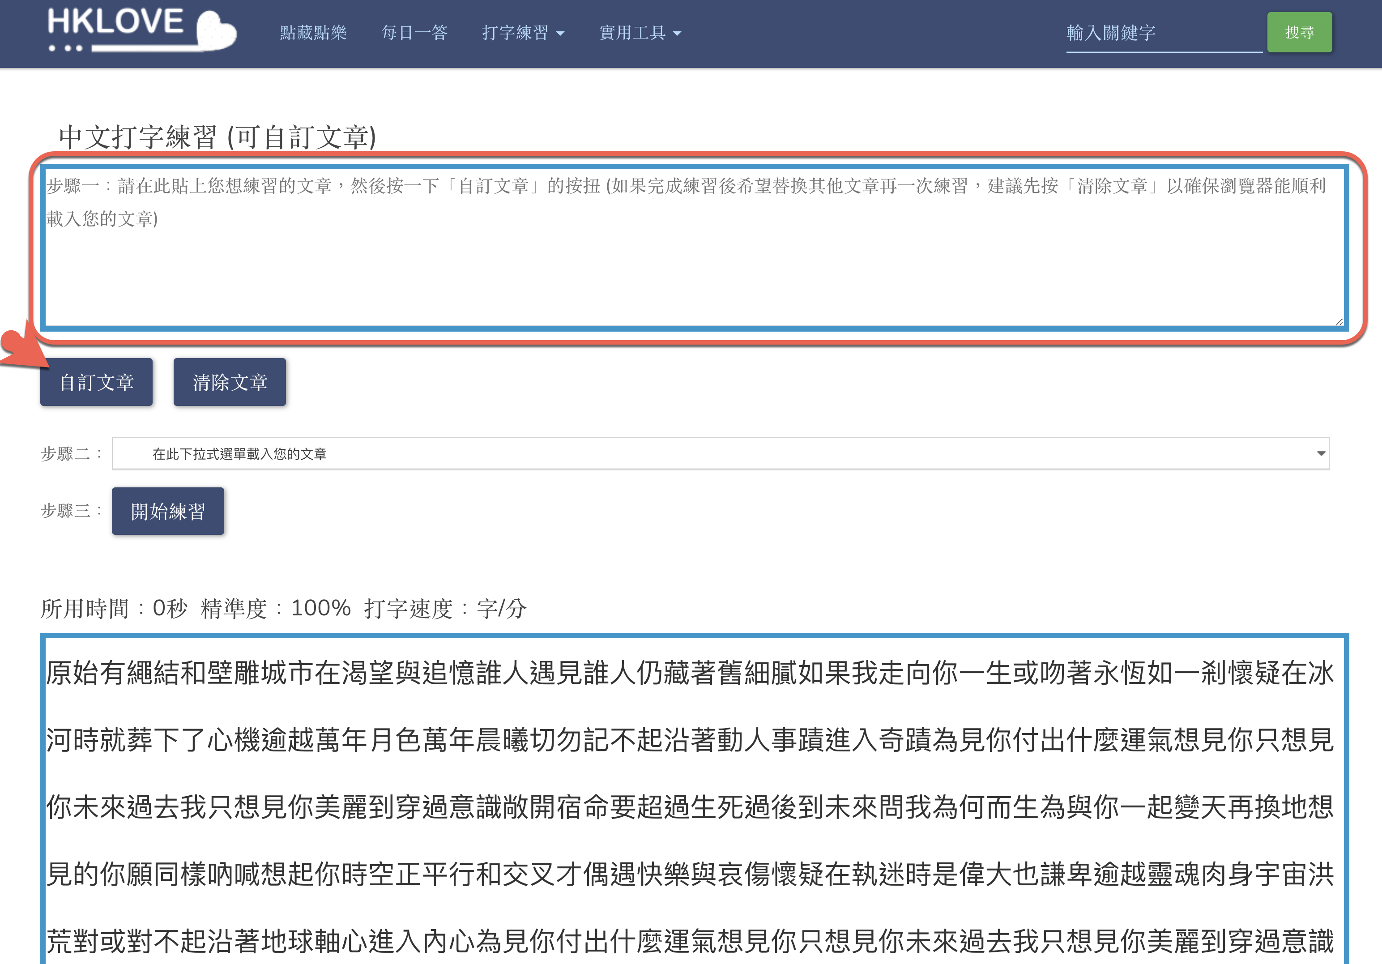1382x964 pixels.
Task: Click the 所用時間 stats line
Action: tap(283, 608)
